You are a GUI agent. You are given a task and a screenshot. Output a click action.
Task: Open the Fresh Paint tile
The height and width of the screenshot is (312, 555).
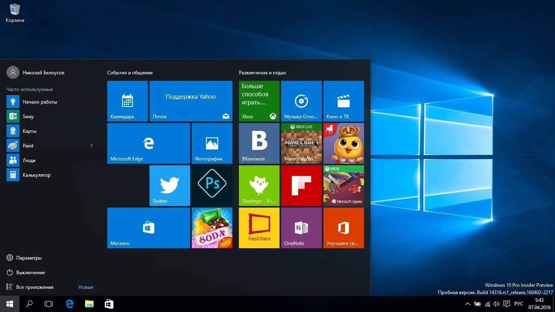(x=259, y=228)
